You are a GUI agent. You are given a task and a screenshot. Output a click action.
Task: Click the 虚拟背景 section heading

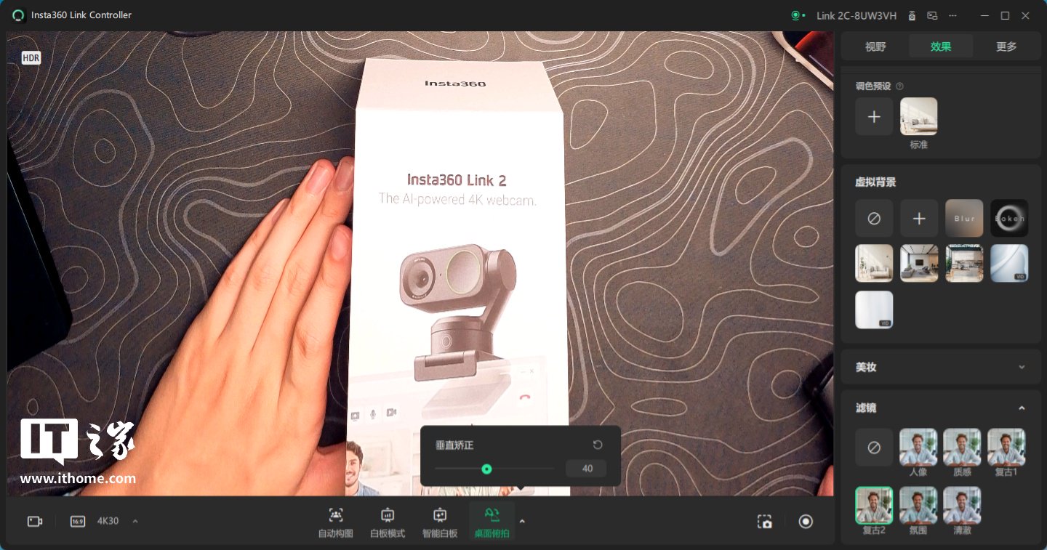[x=875, y=182]
